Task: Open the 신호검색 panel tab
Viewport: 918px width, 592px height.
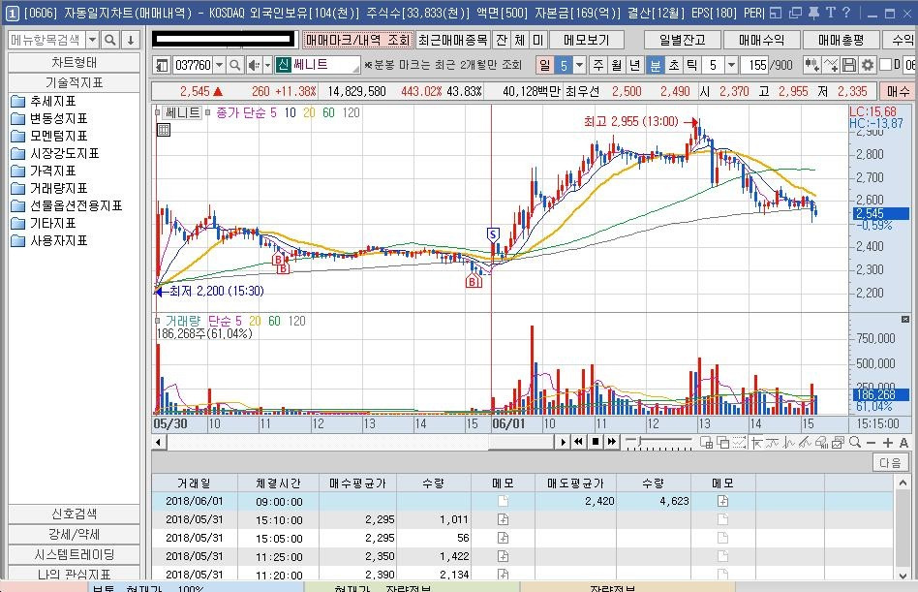Action: tap(74, 514)
